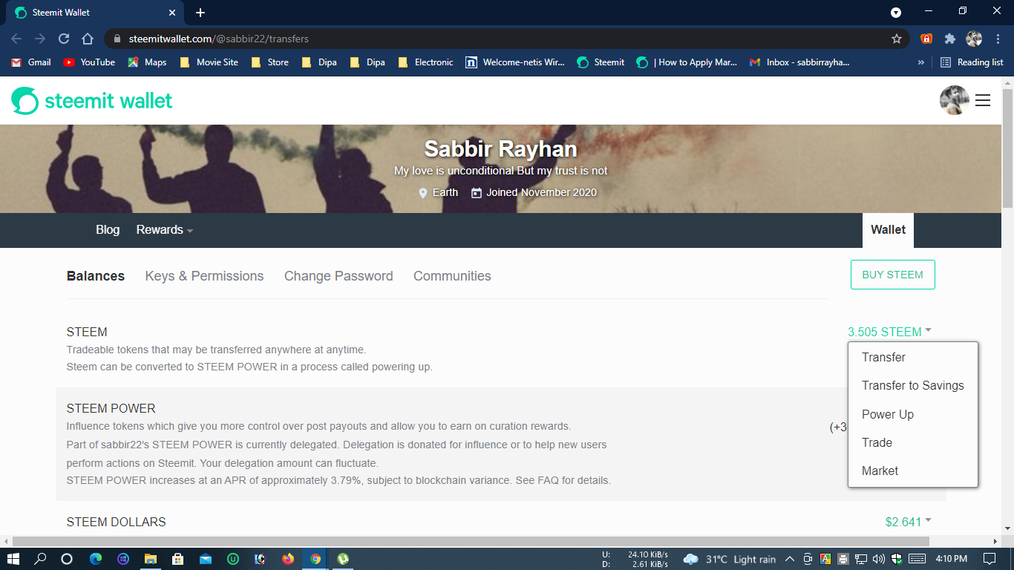Open File Explorer from the taskbar
Viewport: 1014px width, 570px height.
(151, 559)
